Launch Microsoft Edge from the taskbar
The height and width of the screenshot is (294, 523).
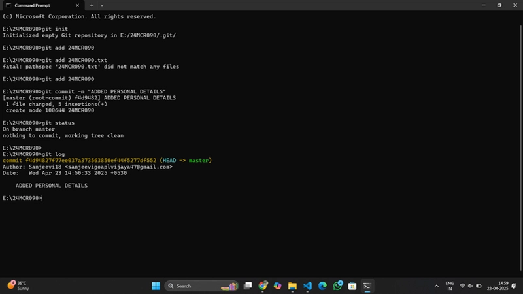[x=322, y=286]
